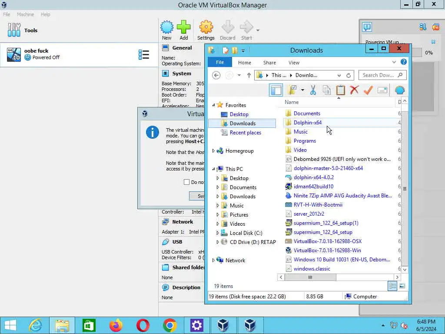The width and height of the screenshot is (445, 334).
Task: Open the Home ribbon tab
Action: 245,63
